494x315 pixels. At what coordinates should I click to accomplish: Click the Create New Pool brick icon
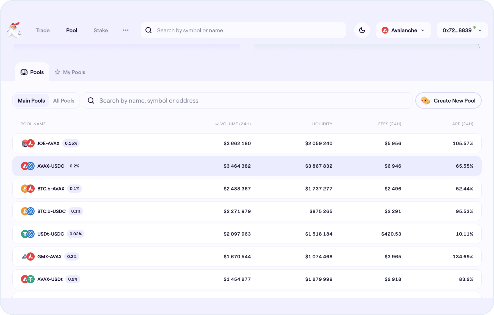425,101
